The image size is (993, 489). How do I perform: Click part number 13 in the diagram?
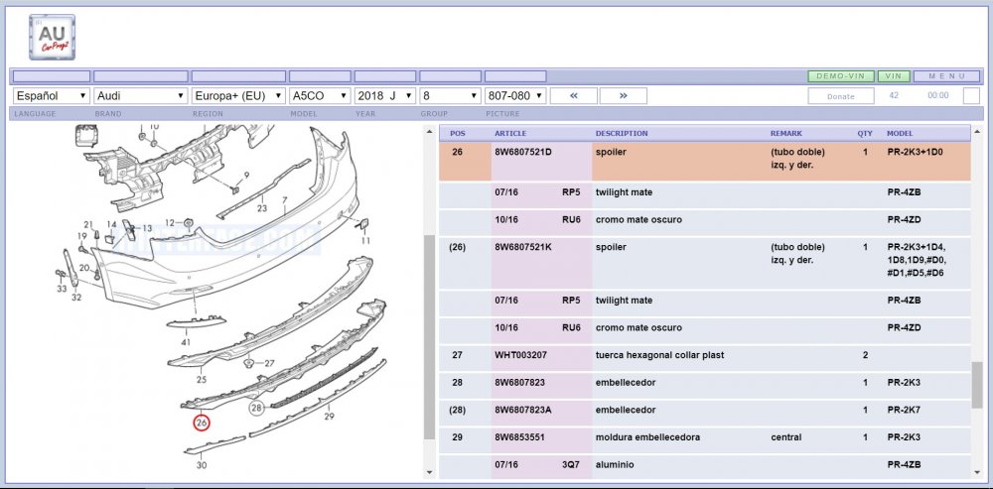coord(147,228)
